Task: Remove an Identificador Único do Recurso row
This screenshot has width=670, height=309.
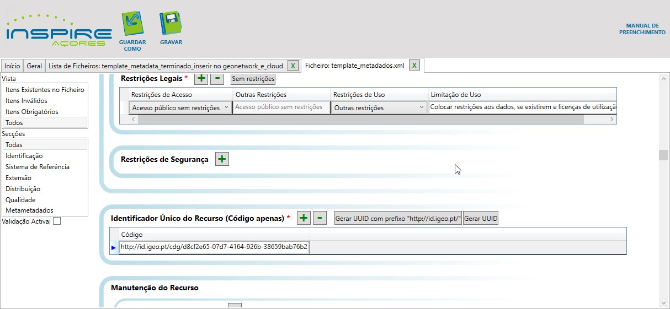Action: click(x=320, y=218)
